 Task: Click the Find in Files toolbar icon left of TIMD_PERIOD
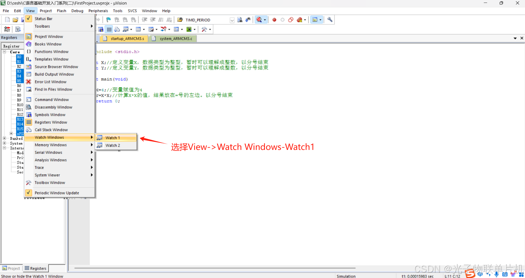coord(180,20)
